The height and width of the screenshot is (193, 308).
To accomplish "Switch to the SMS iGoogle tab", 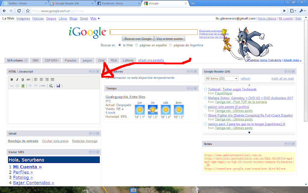I will click(x=36, y=60).
